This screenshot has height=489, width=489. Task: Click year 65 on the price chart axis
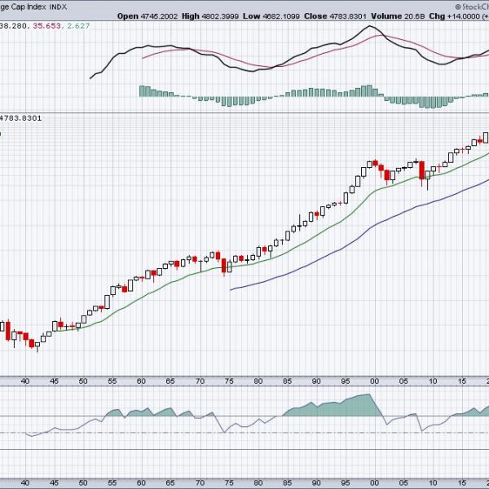pyautogui.click(x=170, y=381)
